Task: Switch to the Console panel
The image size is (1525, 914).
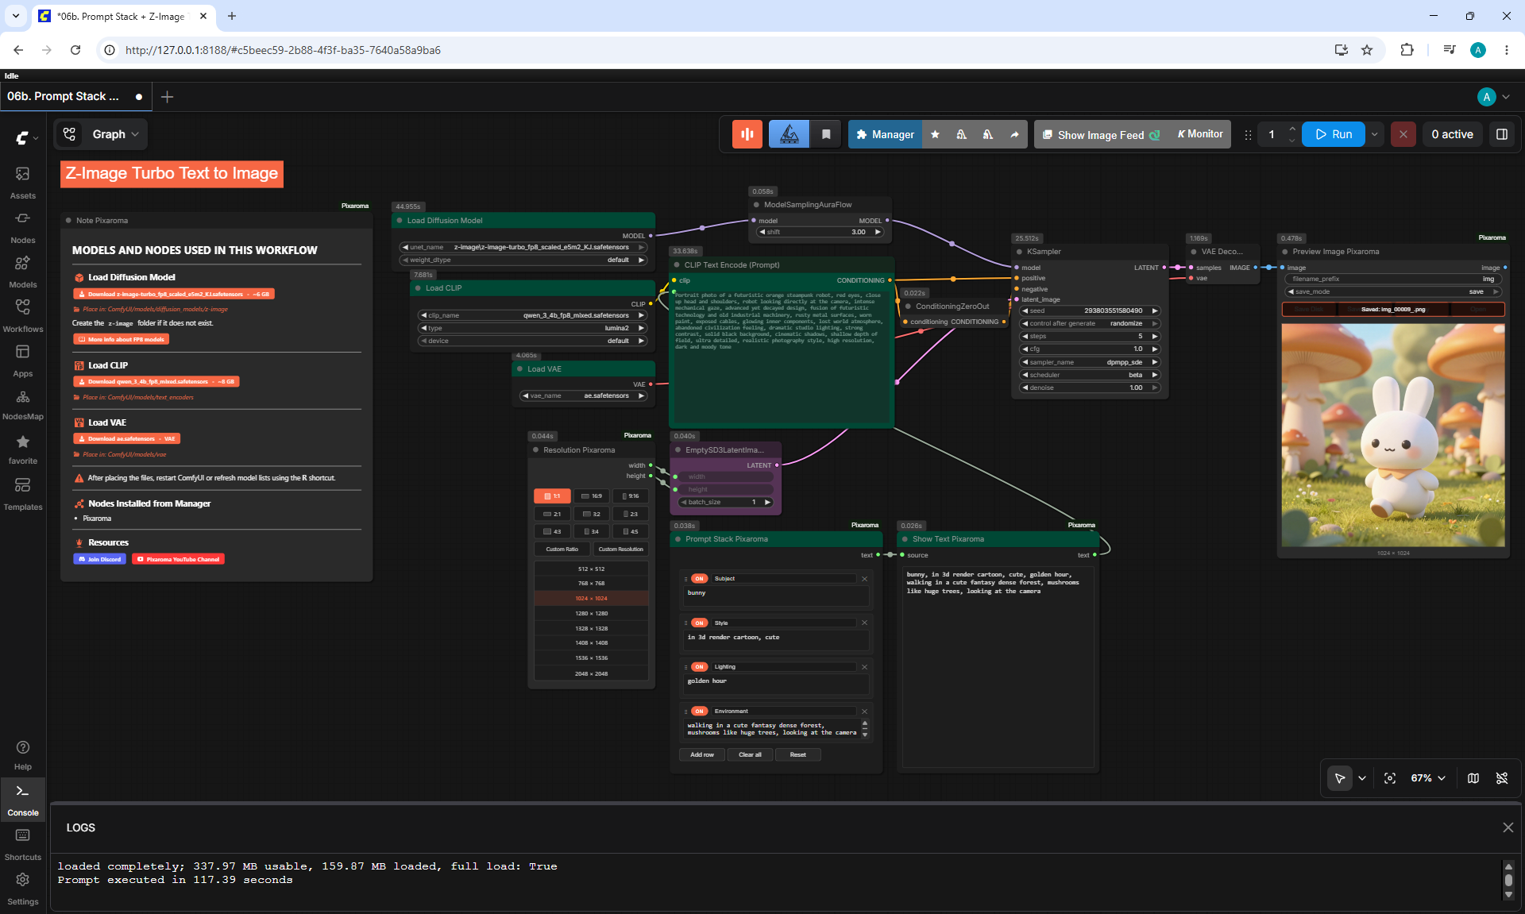Action: (22, 800)
